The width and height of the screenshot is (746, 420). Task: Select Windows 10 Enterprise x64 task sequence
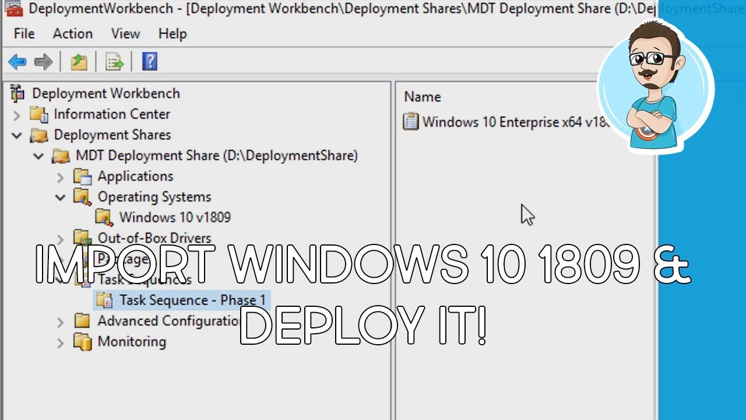[x=516, y=122]
